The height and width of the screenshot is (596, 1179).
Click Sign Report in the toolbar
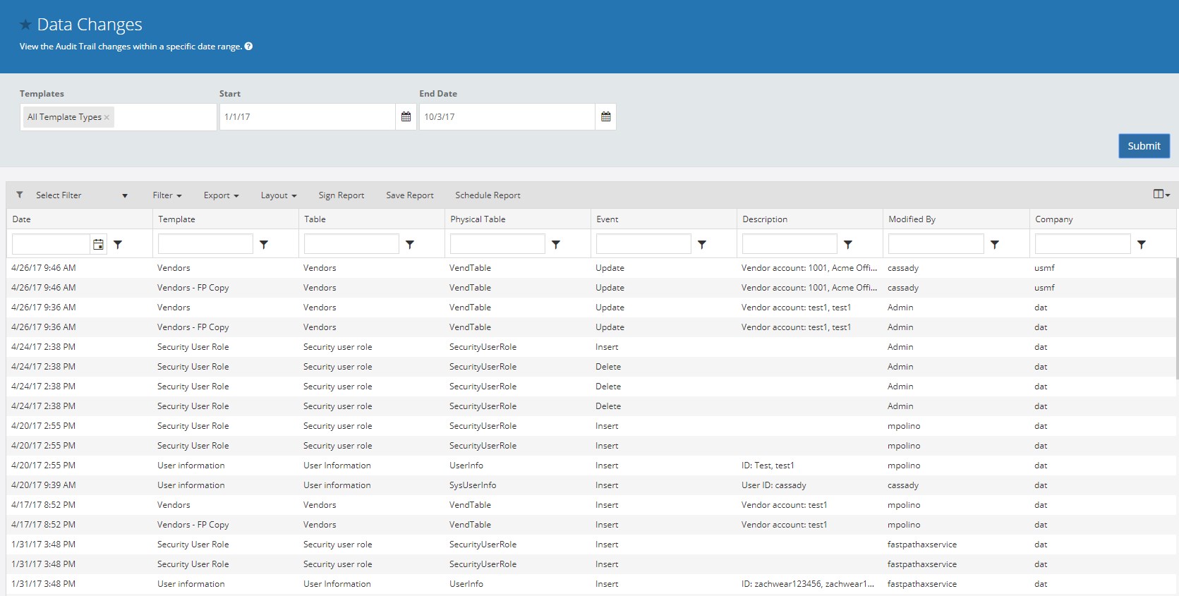341,195
